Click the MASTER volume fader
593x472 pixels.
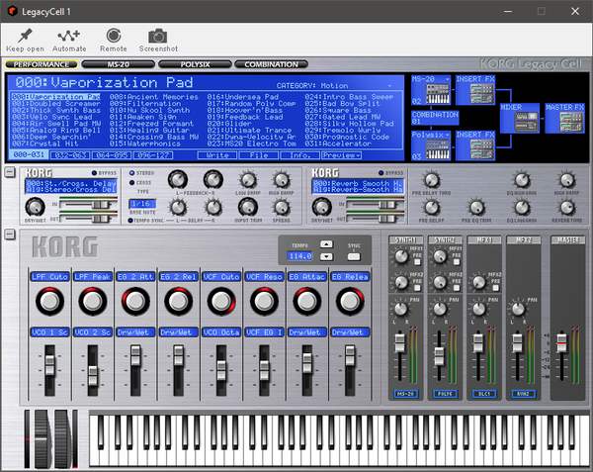click(x=562, y=342)
